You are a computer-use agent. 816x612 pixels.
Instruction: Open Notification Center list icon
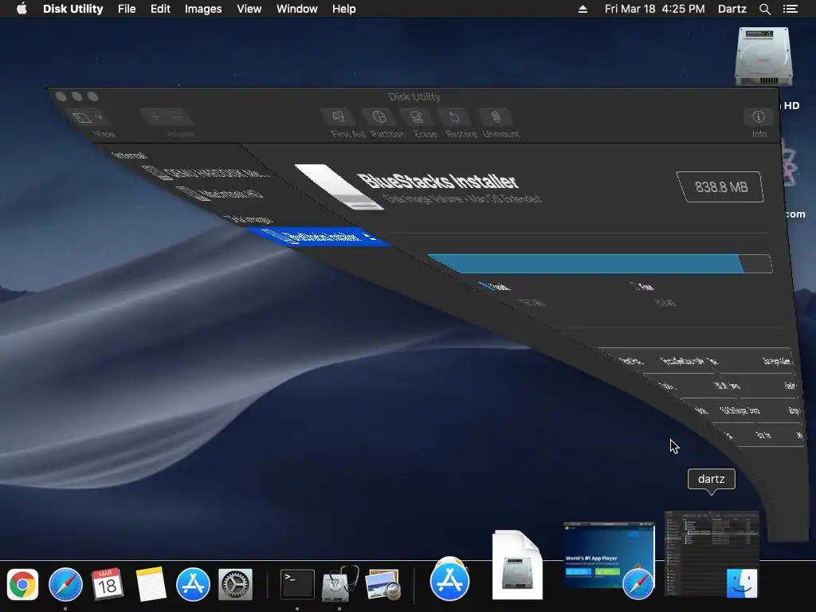[x=790, y=9]
